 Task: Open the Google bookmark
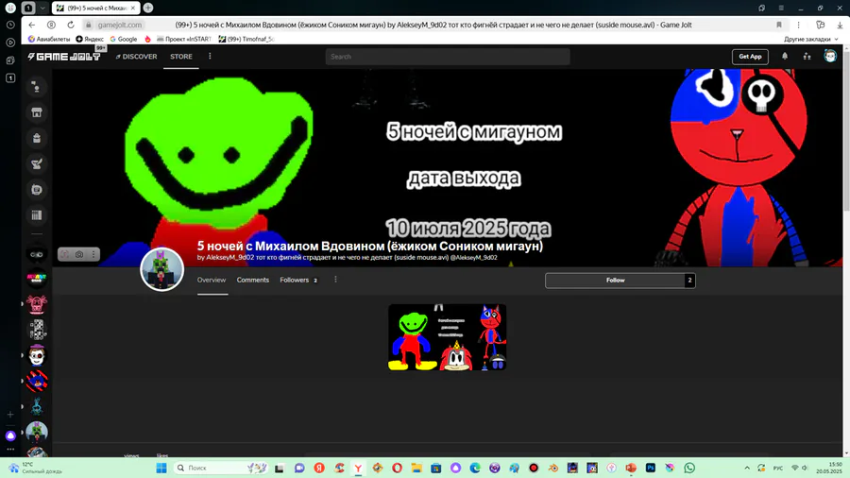point(123,39)
